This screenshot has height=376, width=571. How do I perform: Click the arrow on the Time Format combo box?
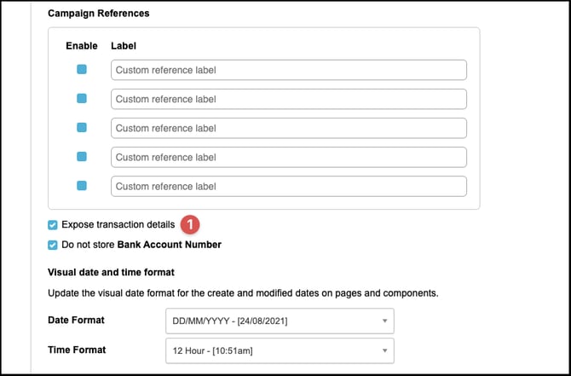[x=384, y=350]
